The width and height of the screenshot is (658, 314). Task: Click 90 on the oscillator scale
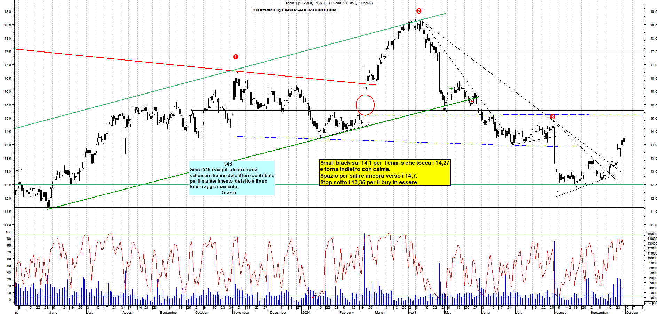point(9,239)
